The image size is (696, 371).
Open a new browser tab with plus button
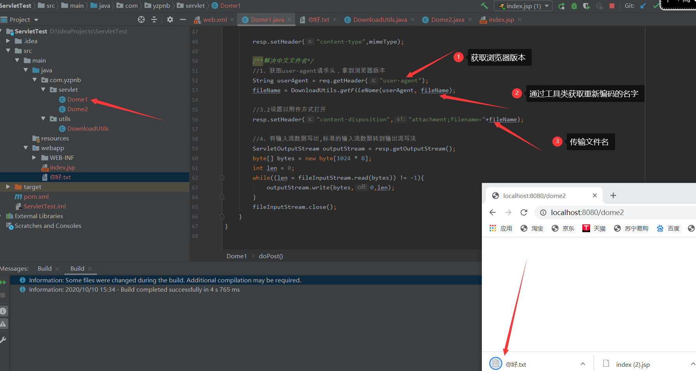pyautogui.click(x=613, y=195)
